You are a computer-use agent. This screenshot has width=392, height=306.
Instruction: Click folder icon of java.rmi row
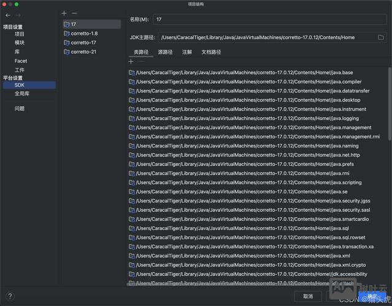click(132, 173)
